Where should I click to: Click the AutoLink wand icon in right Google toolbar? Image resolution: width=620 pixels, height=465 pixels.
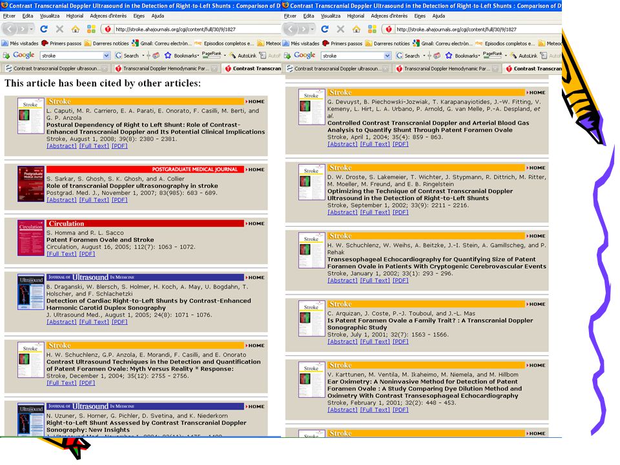513,56
